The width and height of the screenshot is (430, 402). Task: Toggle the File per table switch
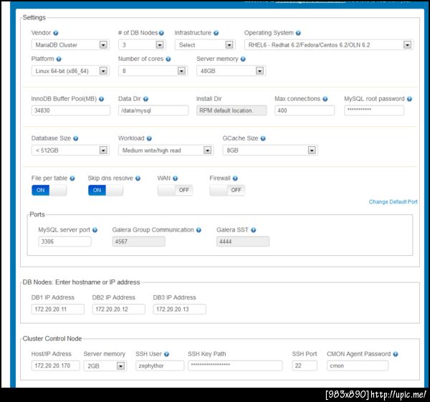pos(49,191)
